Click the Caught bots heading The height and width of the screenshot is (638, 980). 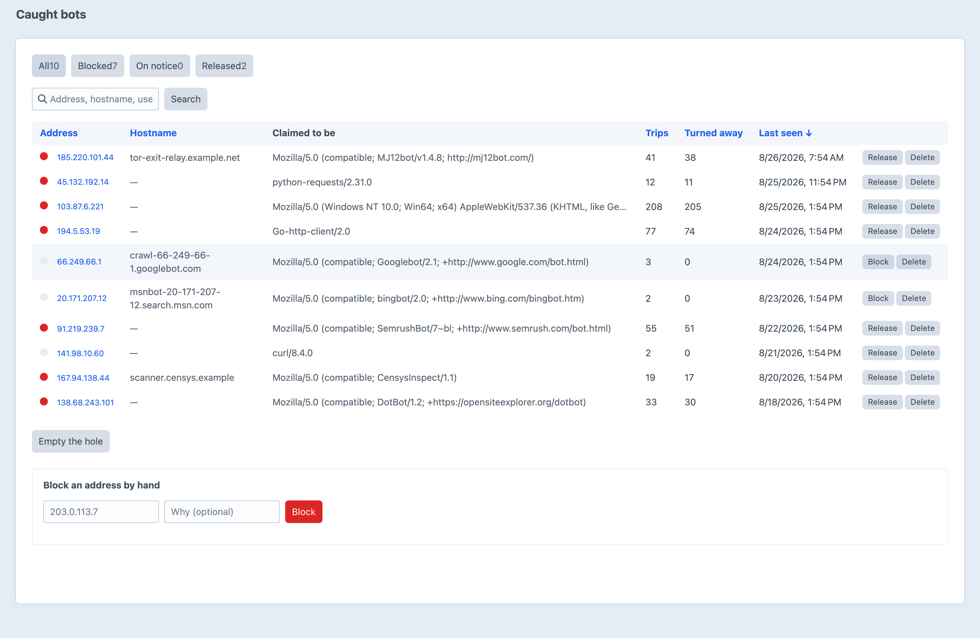tap(51, 14)
